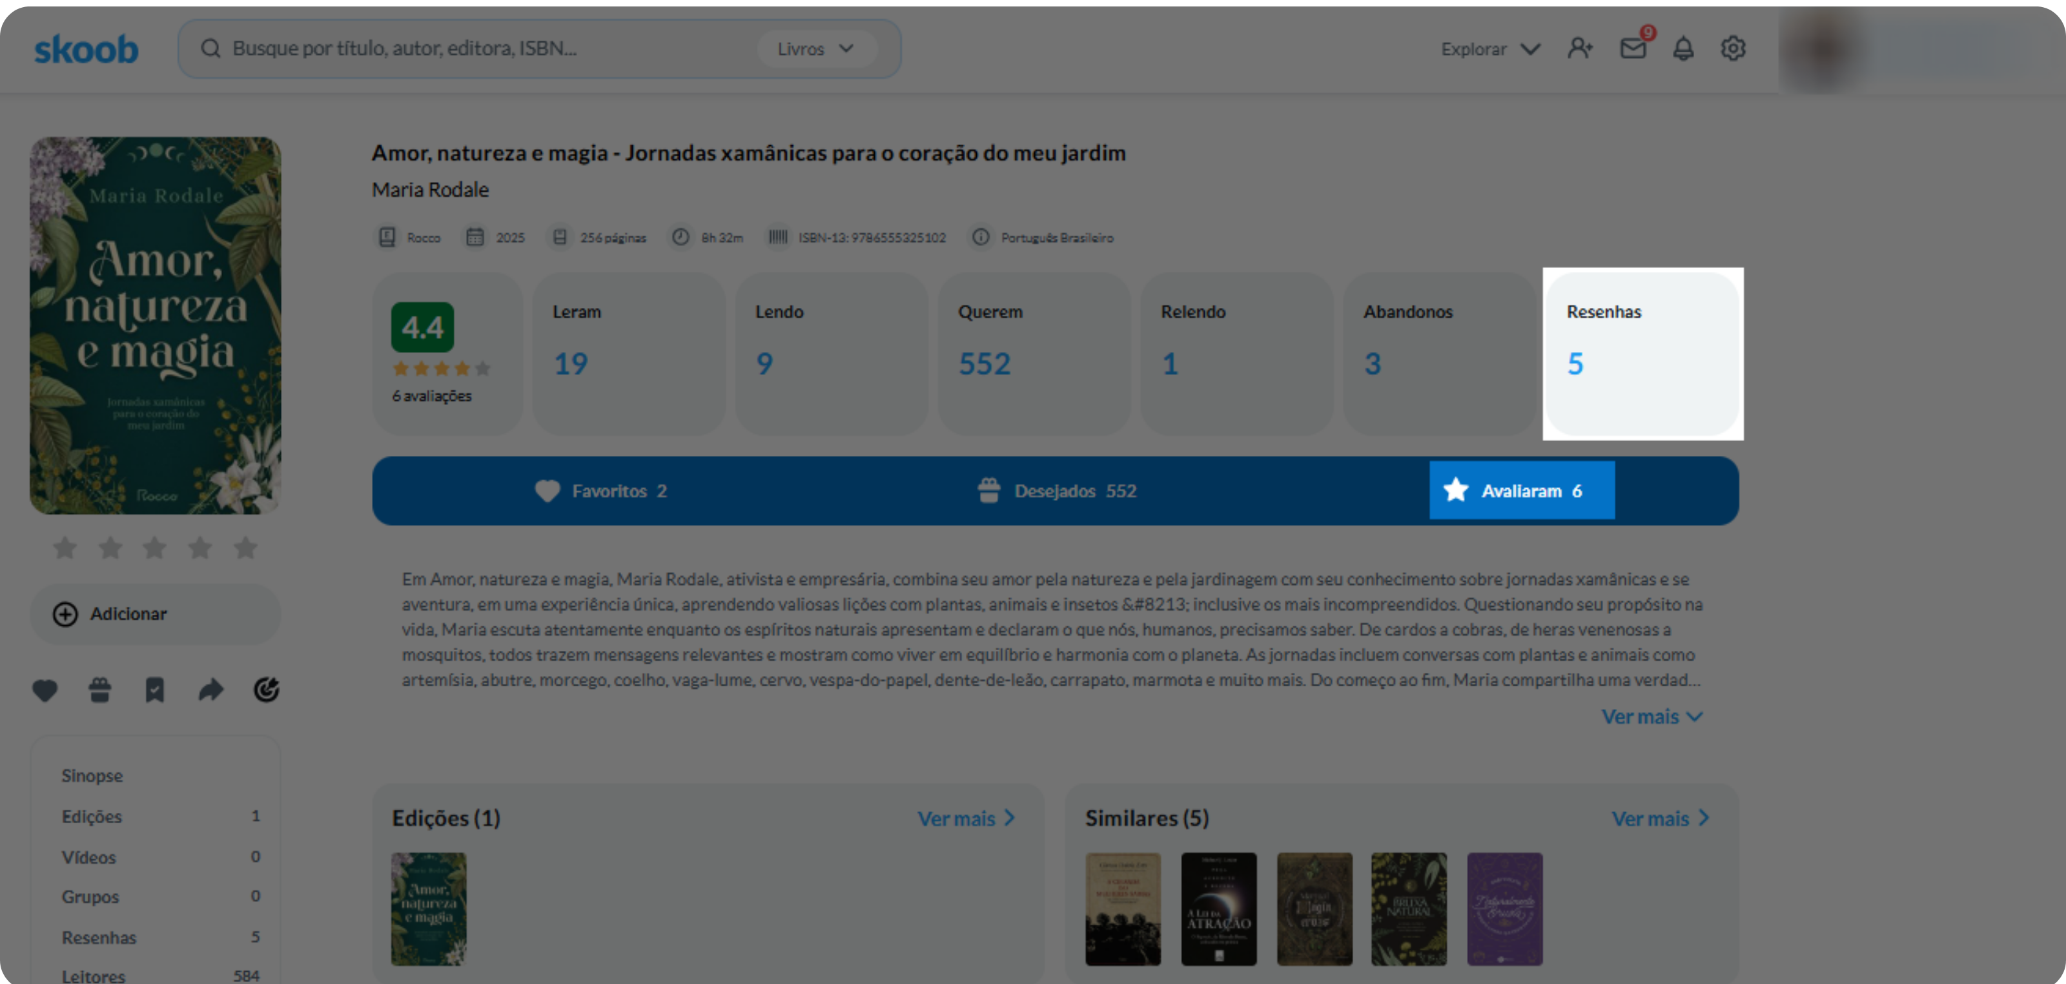2066x984 pixels.
Task: Click the 256 páginas page icon
Action: (560, 238)
